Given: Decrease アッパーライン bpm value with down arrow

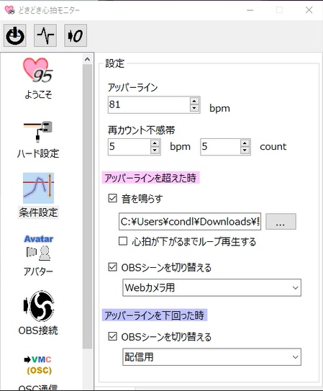Looking at the screenshot, I should click(194, 108).
